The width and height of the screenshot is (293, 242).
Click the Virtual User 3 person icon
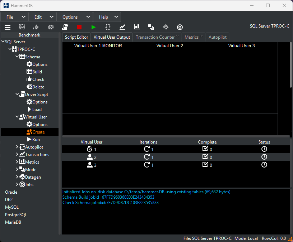tap(90, 165)
